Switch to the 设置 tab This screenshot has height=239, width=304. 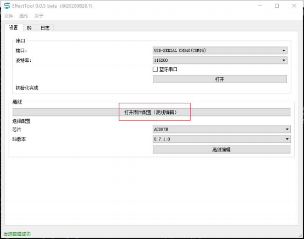tap(14, 28)
